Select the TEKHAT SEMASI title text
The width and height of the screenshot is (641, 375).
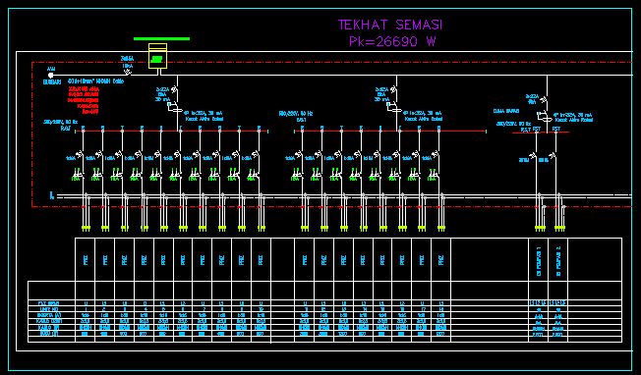coord(390,25)
